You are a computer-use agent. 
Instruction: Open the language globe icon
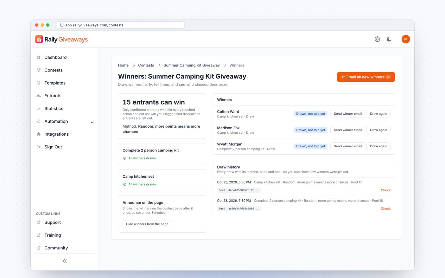[377, 39]
